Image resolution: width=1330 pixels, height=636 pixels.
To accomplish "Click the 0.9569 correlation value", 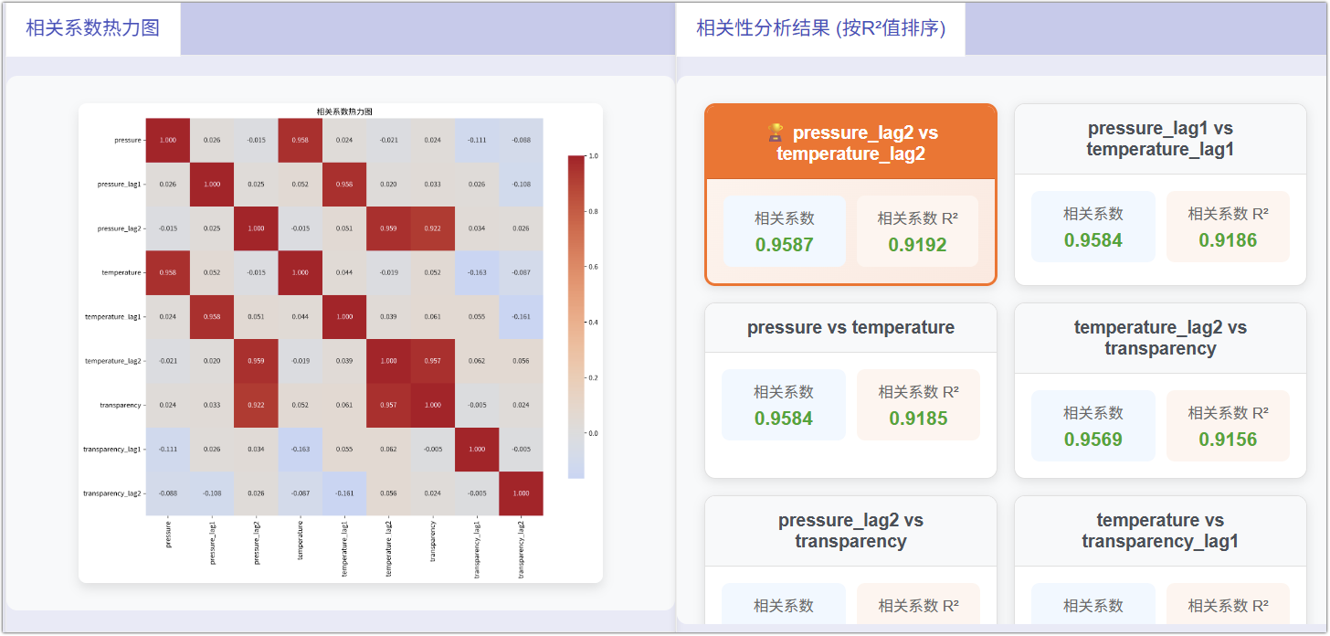I will (x=1093, y=440).
